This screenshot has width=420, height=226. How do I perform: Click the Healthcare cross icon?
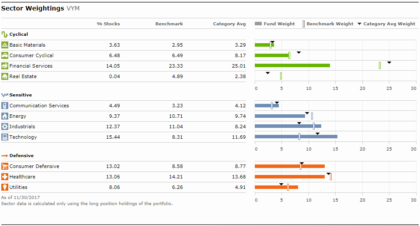tap(5, 177)
